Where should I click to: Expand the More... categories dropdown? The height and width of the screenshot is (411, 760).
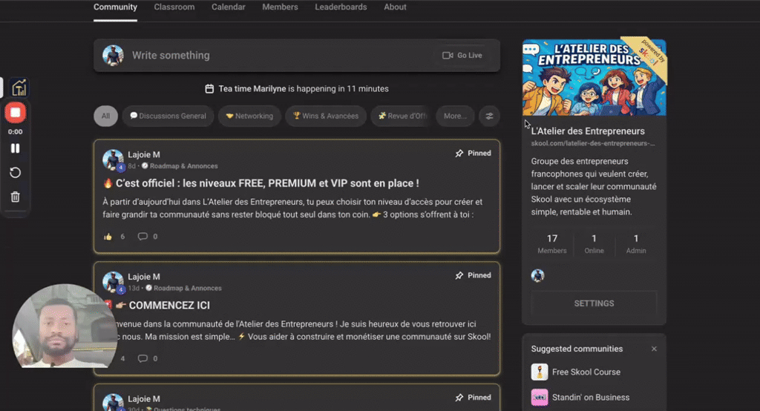coord(455,116)
